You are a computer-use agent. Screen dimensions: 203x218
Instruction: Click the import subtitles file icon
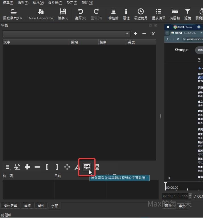17,167
